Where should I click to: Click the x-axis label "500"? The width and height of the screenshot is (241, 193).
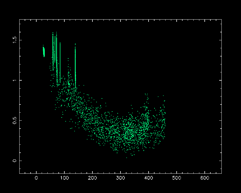177,178
